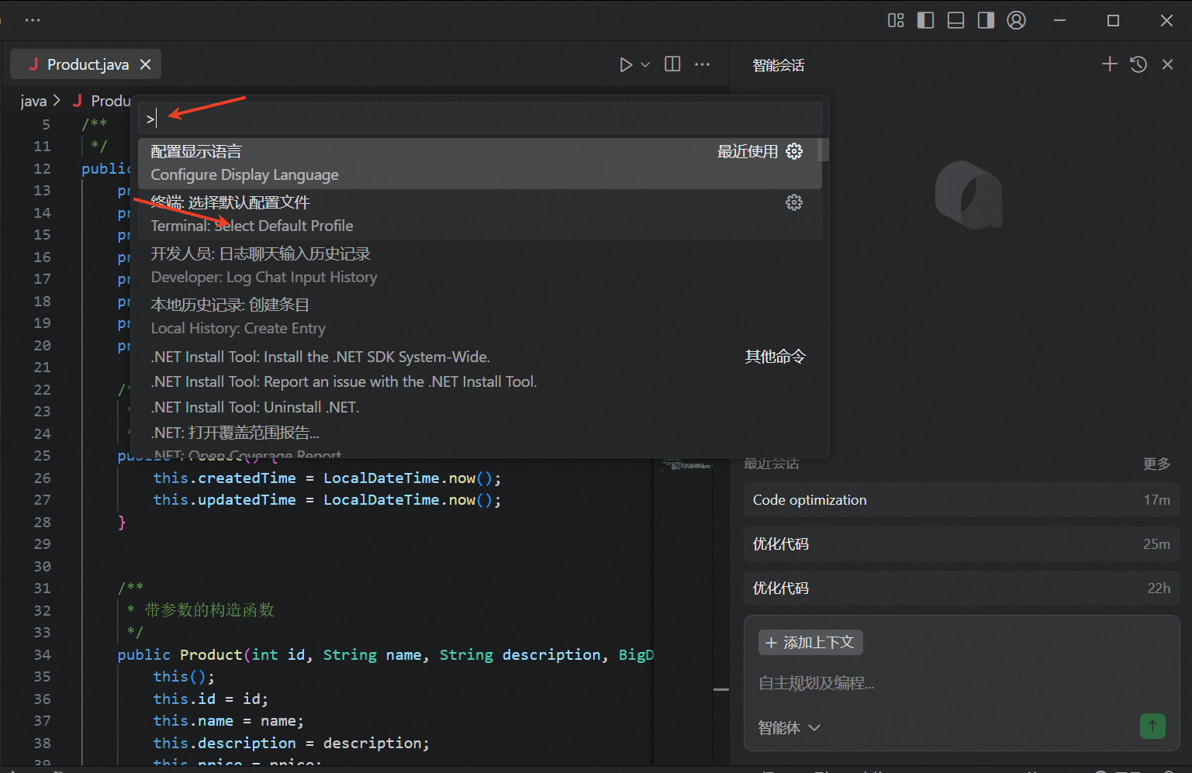Screen dimensions: 1192x773
Task: Toggle the bottom panel layout icon
Action: (x=955, y=20)
